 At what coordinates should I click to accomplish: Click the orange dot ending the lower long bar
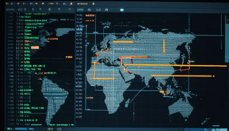coord(214,76)
